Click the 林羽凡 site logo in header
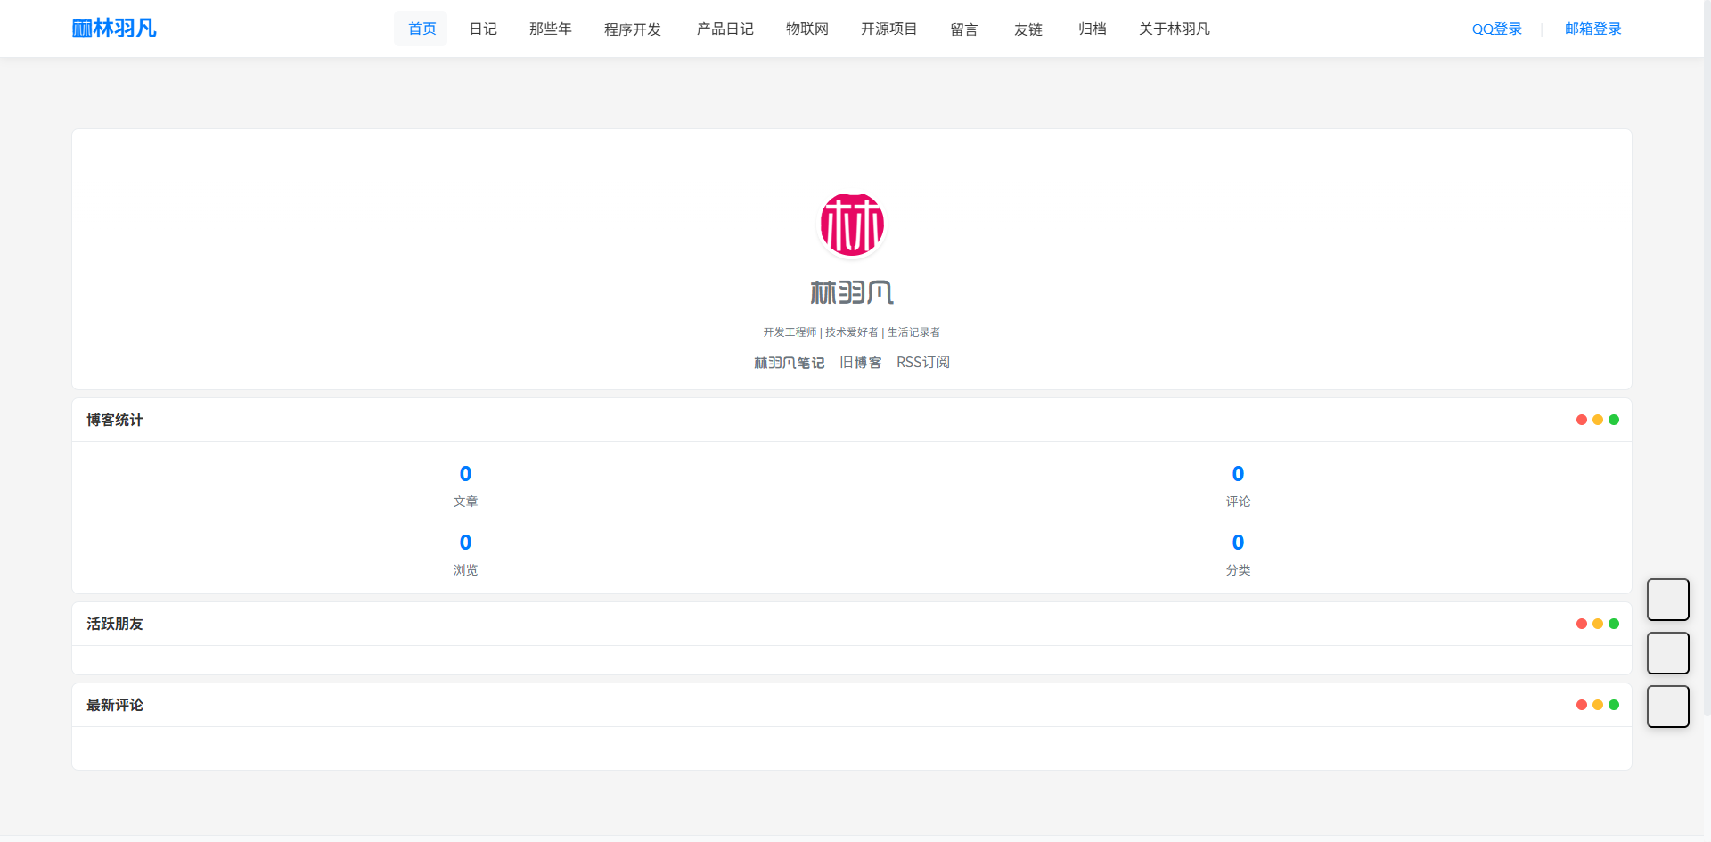Screen dimensions: 1711x842 tap(114, 29)
